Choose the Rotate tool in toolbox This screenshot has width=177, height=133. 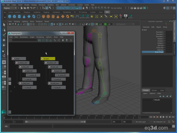click(x=4, y=45)
